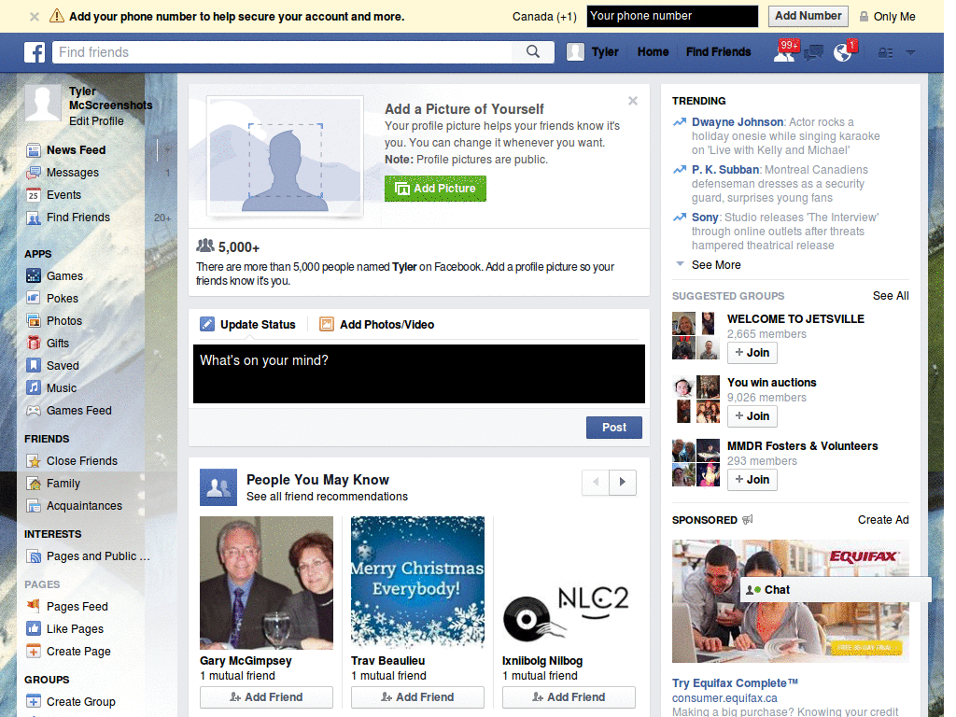The height and width of the screenshot is (717, 956).
Task: Click Create Group icon
Action: (x=34, y=701)
